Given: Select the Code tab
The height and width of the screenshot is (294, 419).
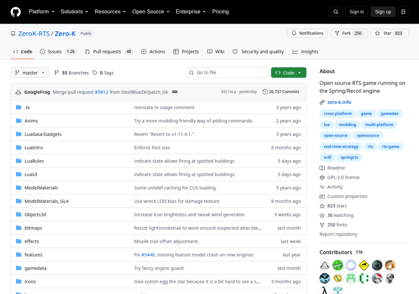Looking at the screenshot, I should point(23,51).
